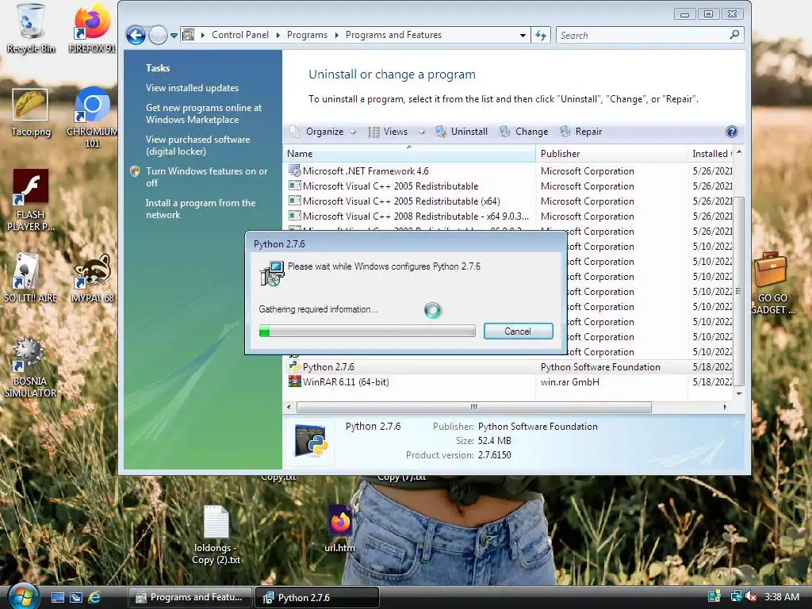Screen dimensions: 812x609
Task: Open the help question mark icon
Action: coord(731,132)
